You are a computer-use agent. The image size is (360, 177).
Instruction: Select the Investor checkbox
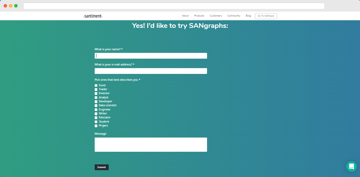(x=96, y=93)
